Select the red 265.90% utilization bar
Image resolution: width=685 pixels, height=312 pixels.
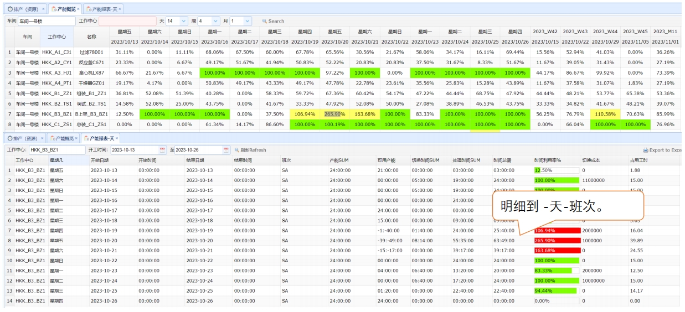click(557, 241)
